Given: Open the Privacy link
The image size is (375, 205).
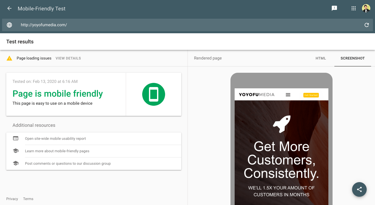Looking at the screenshot, I should click(12, 199).
